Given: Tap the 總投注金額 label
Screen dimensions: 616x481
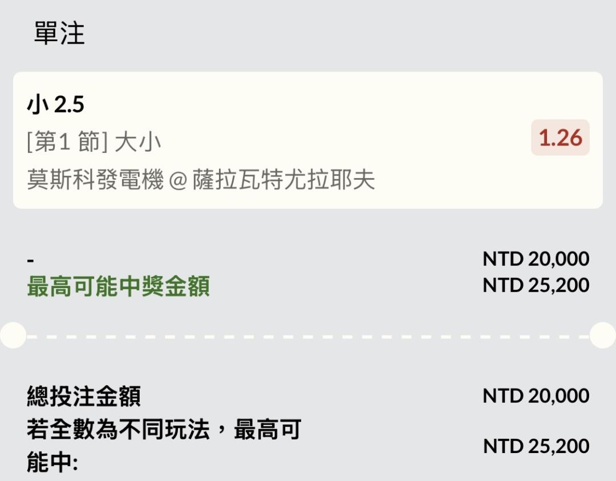Looking at the screenshot, I should tap(84, 396).
